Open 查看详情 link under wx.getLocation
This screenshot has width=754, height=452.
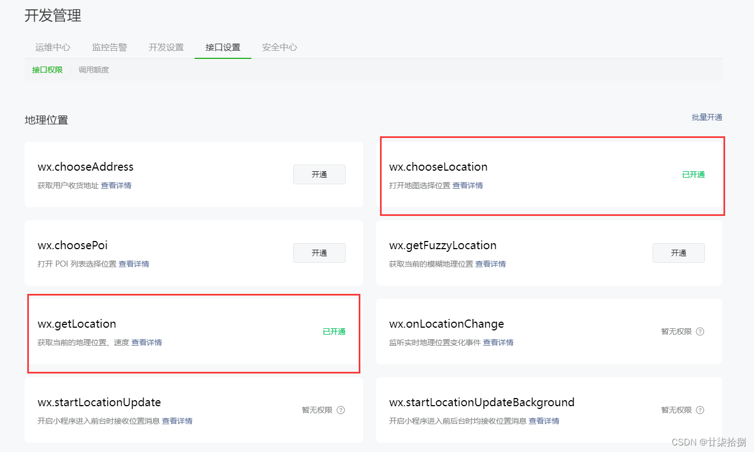click(x=147, y=342)
